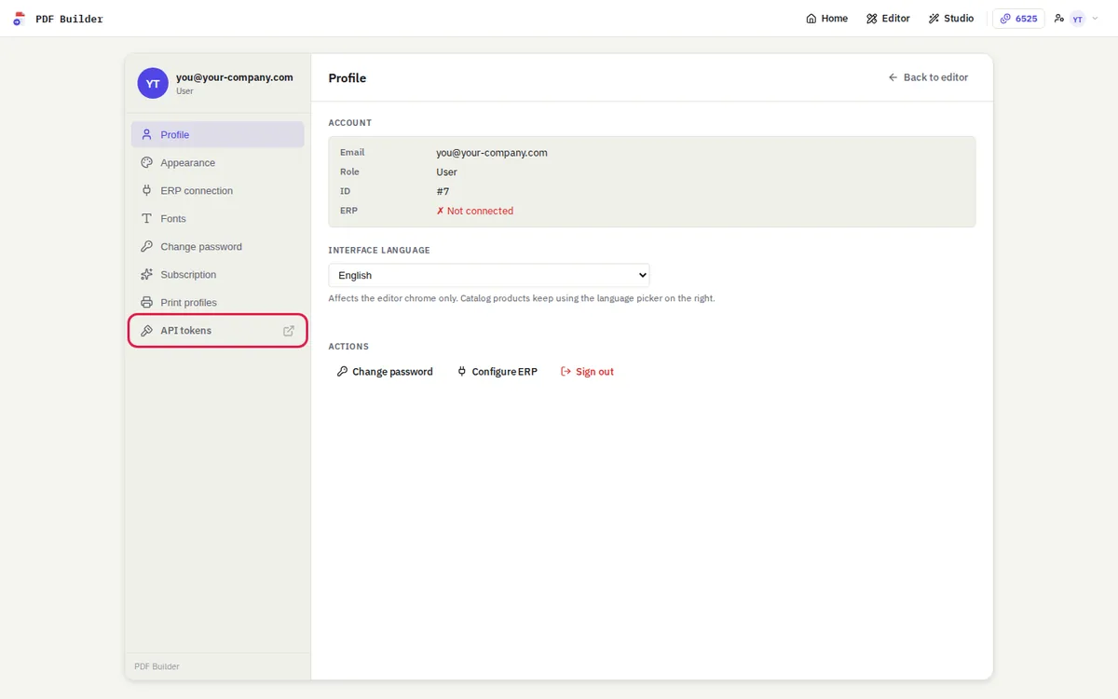The width and height of the screenshot is (1118, 699).
Task: Open the Appearance section
Action: (218, 162)
